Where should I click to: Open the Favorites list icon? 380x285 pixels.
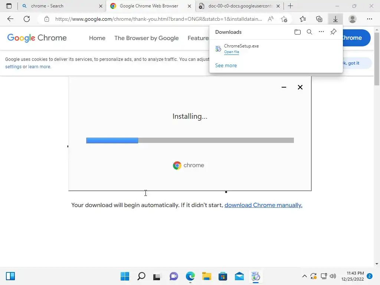[303, 19]
